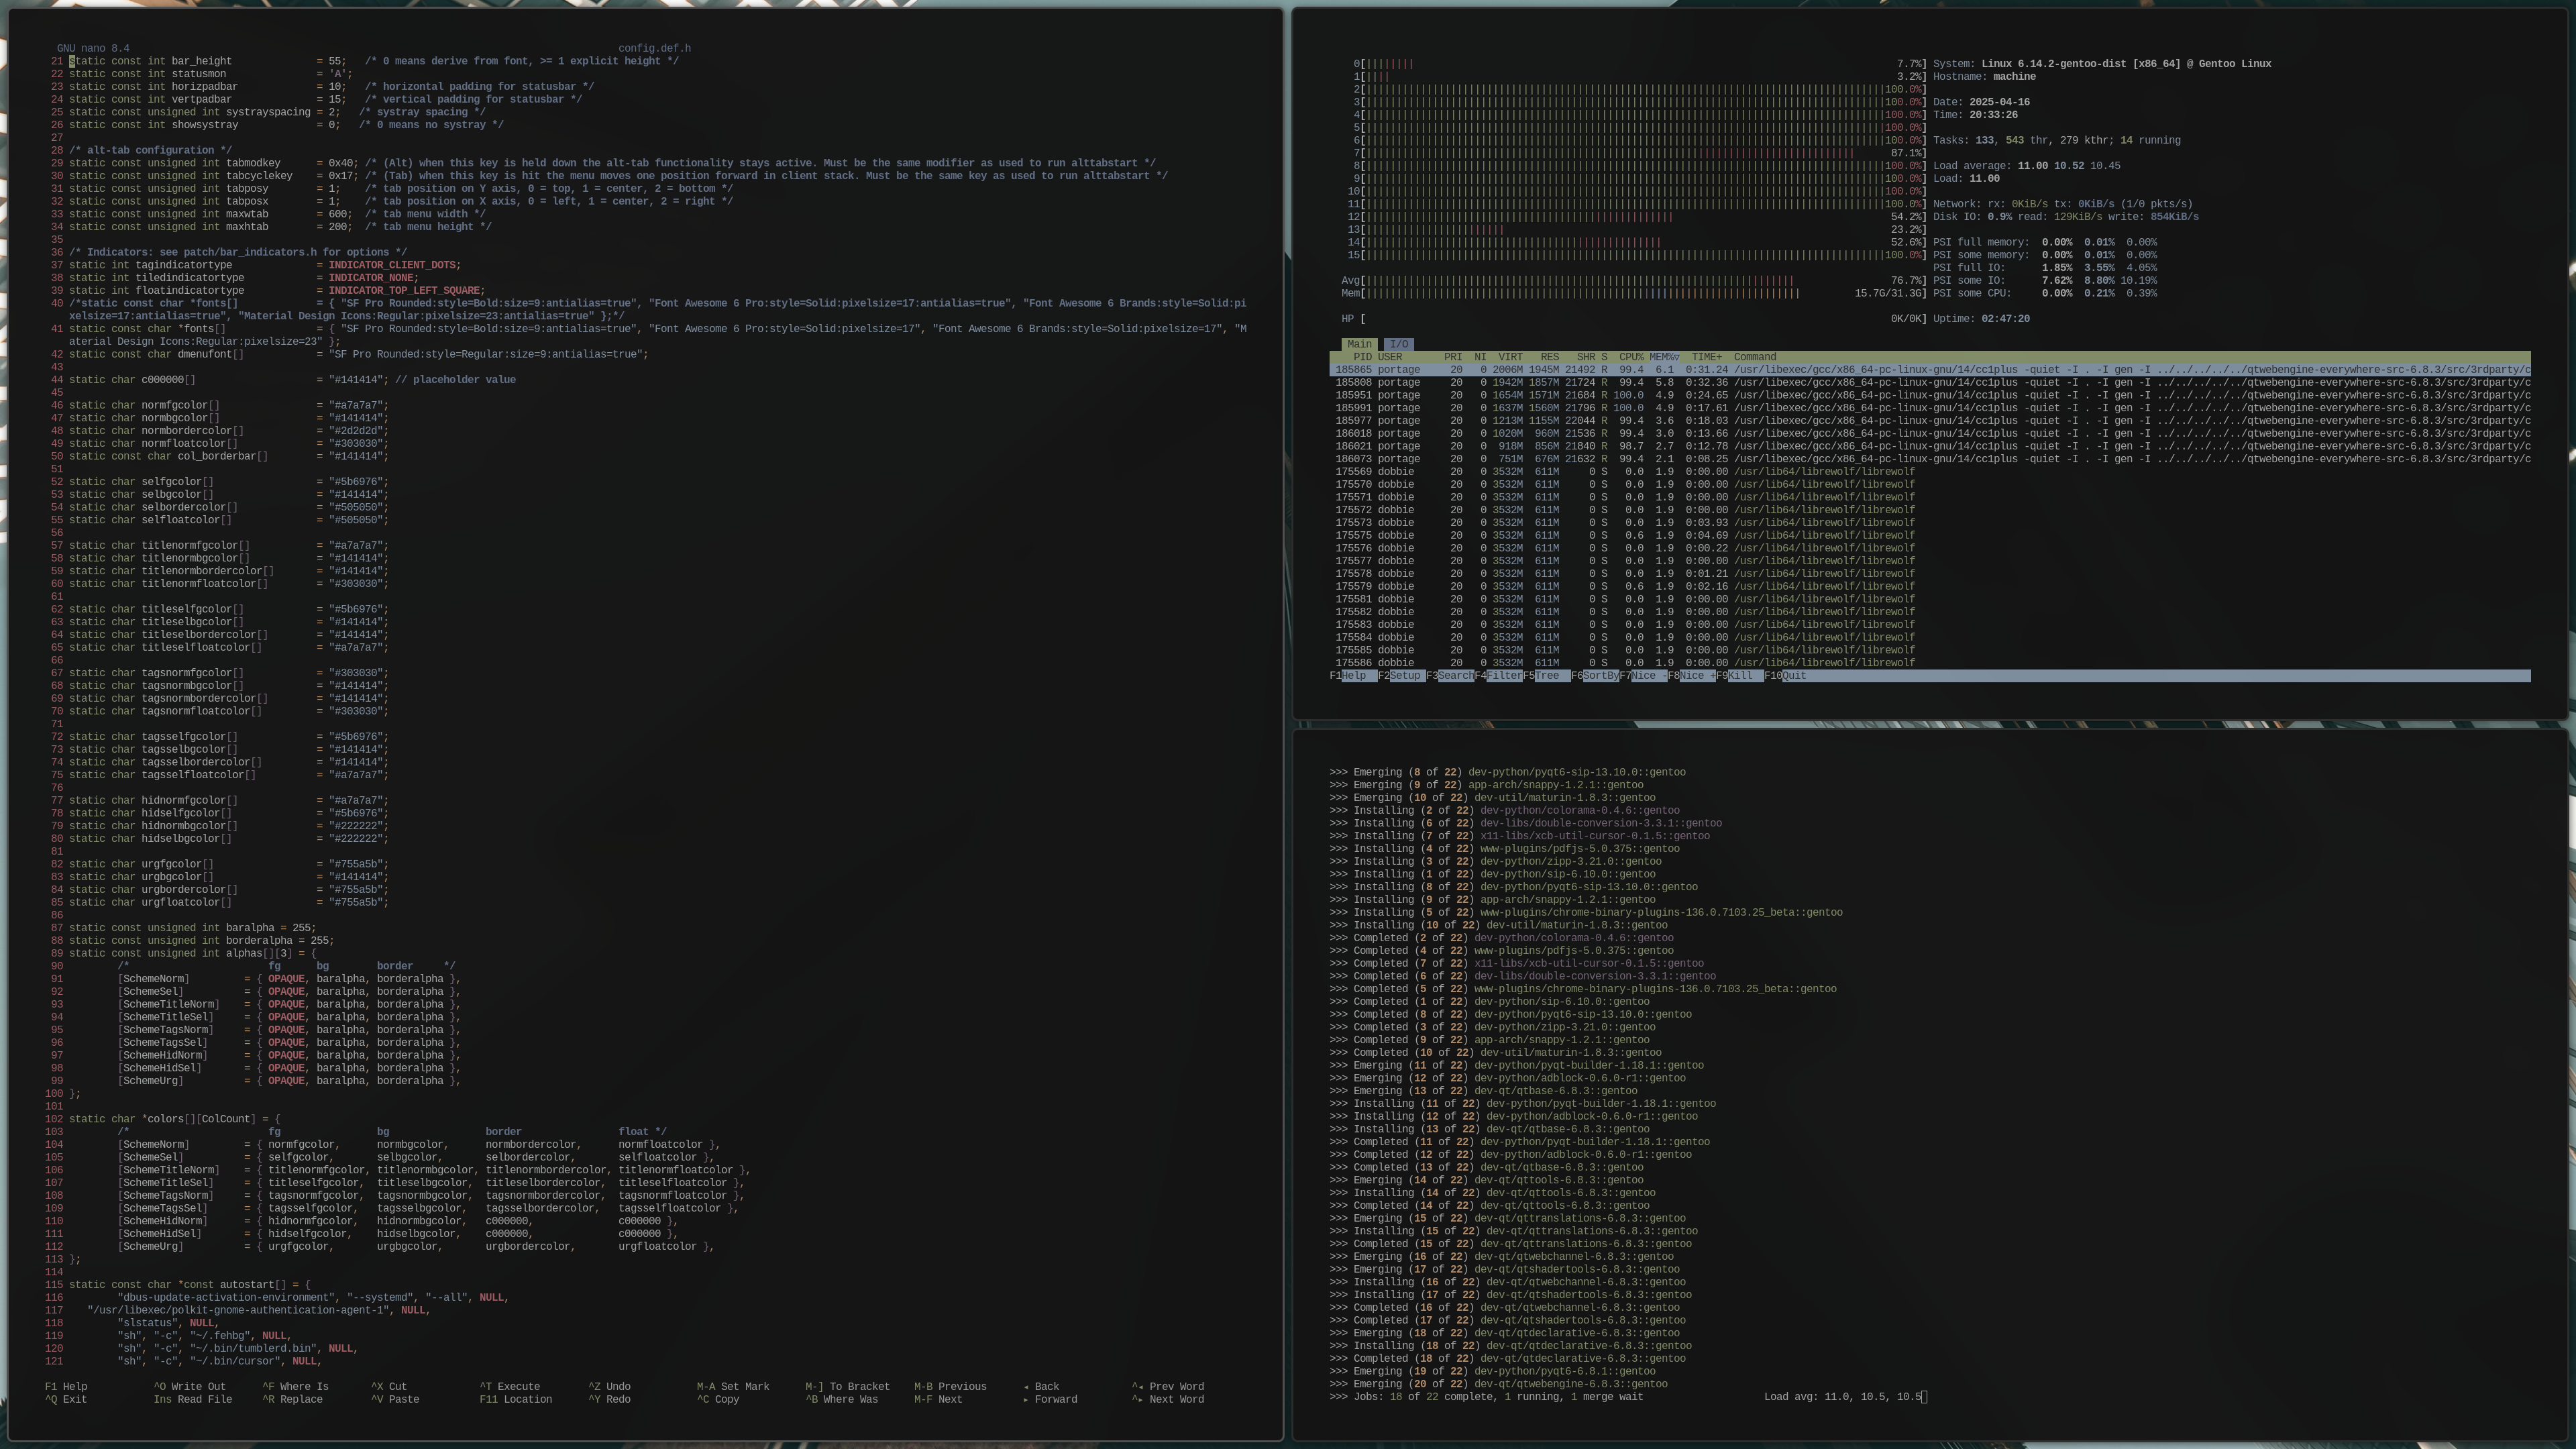Screen dimensions: 2576x1449
Task: Click ^F Where Is in nano
Action: 295,1387
